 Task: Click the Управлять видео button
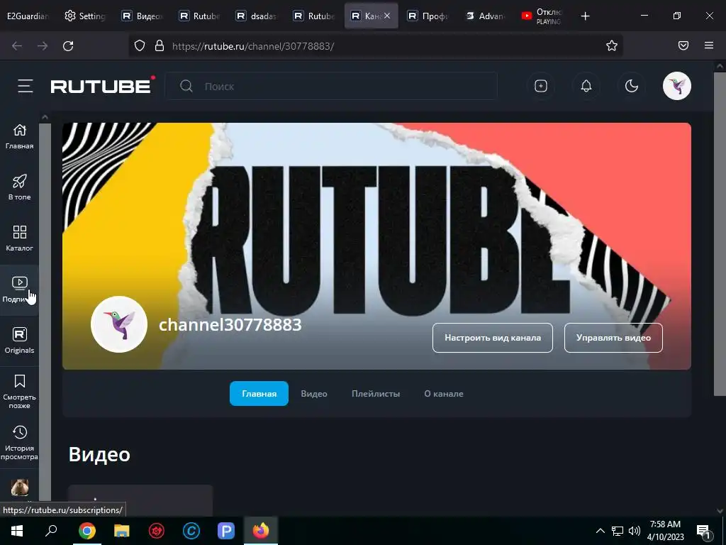(613, 338)
